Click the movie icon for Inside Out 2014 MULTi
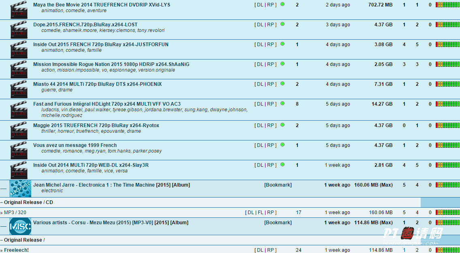 [x=19, y=170]
